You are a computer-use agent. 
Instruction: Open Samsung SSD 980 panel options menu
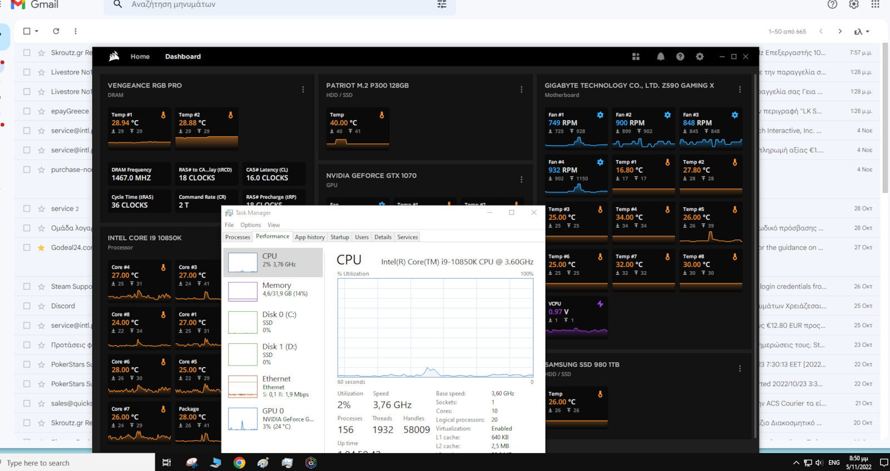point(740,369)
